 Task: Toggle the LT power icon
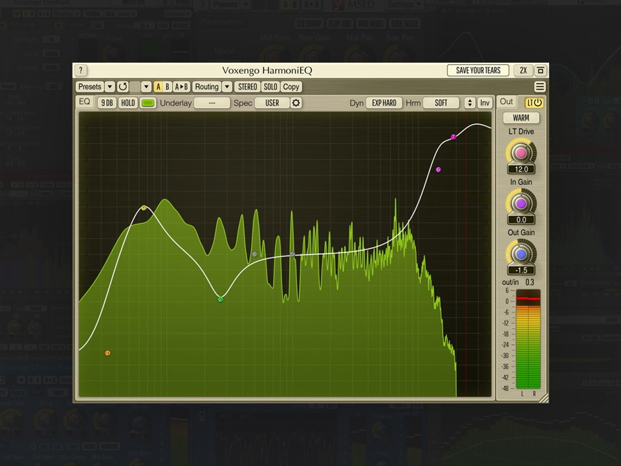(534, 103)
